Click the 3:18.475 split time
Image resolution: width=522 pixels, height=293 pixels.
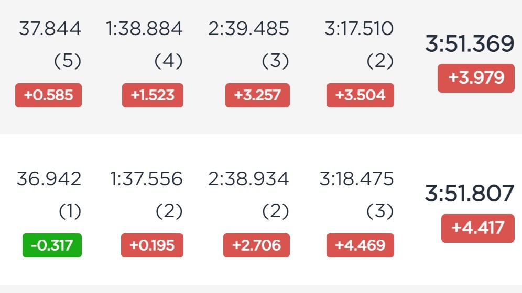tap(356, 179)
